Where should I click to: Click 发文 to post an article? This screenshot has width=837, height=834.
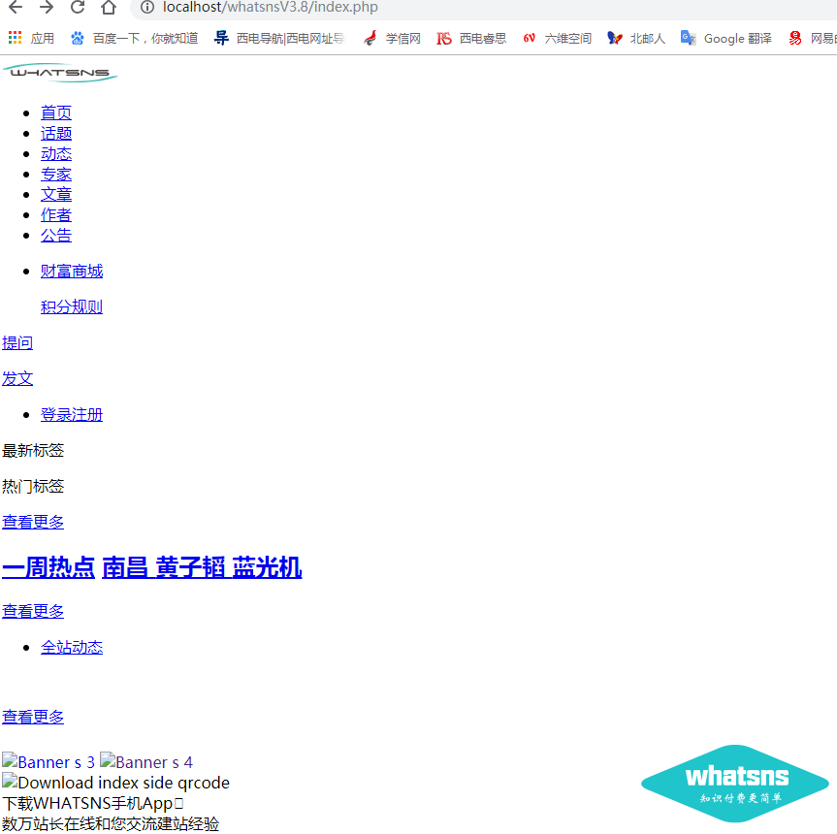click(17, 378)
